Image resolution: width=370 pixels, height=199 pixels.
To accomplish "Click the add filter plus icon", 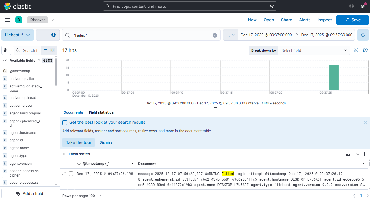I will [53, 35].
